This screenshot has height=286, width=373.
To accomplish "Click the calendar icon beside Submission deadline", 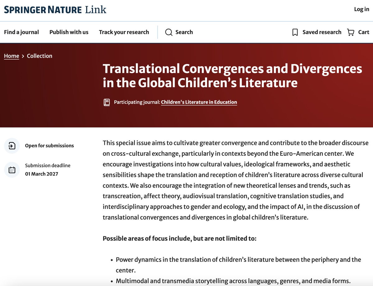I will pyautogui.click(x=12, y=169).
